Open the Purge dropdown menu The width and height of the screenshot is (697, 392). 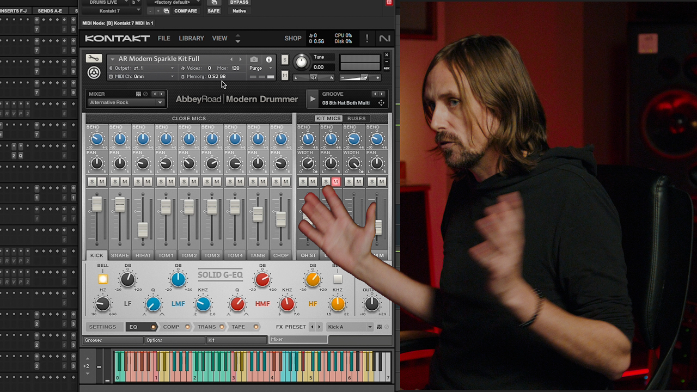pos(261,68)
